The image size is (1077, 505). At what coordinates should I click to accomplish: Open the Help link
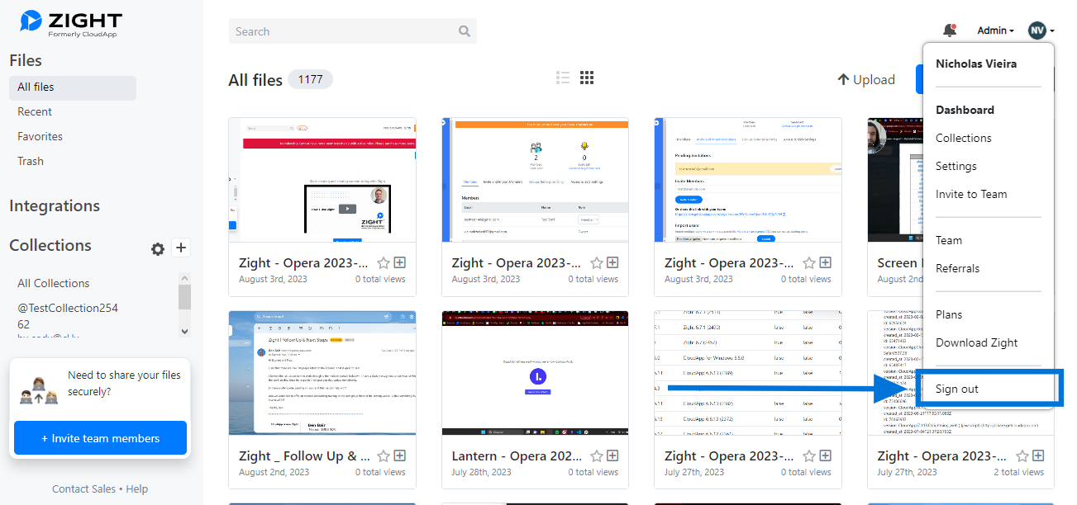point(137,488)
